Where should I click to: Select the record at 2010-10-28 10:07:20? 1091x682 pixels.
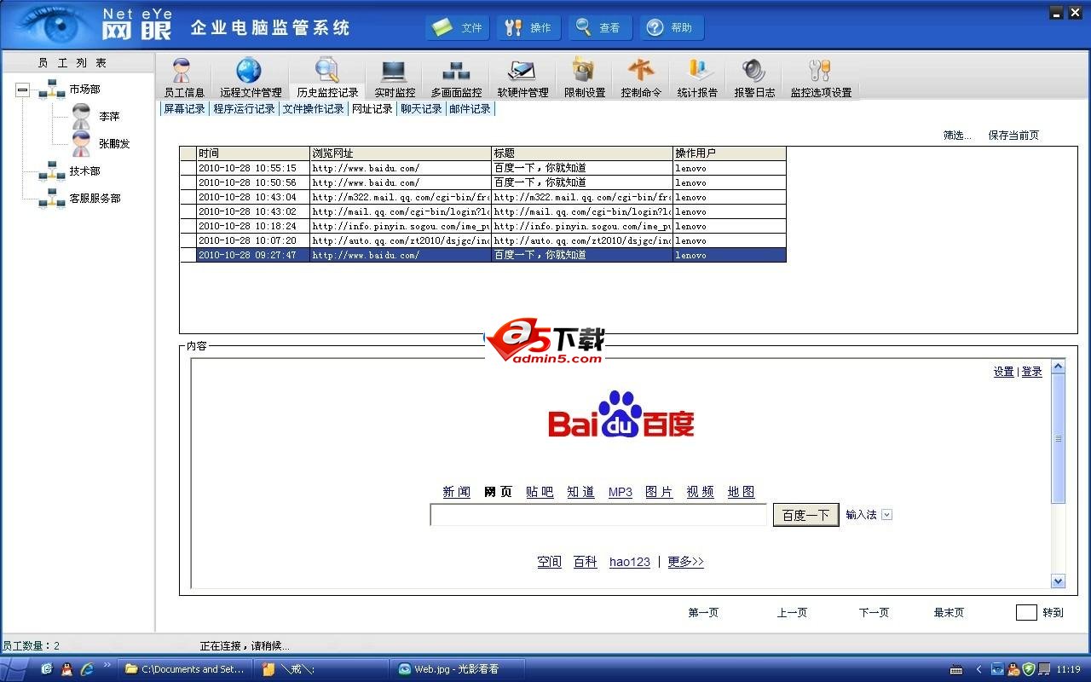click(482, 240)
